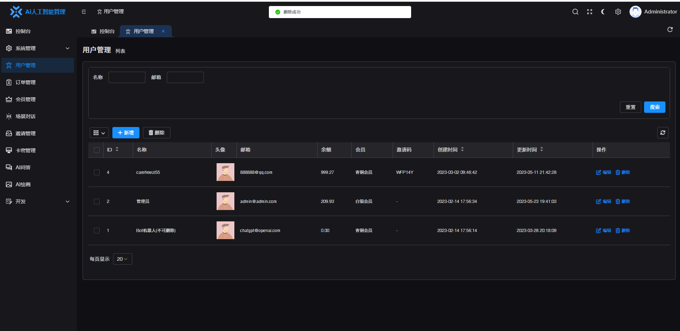The image size is (680, 331).
Task: Click the search magnifier icon in header
Action: point(575,12)
